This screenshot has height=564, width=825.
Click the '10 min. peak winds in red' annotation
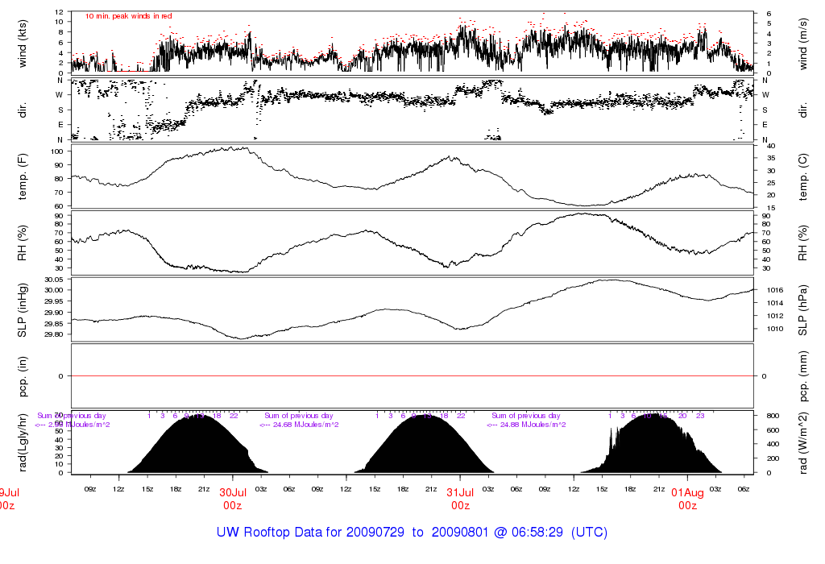tap(128, 16)
